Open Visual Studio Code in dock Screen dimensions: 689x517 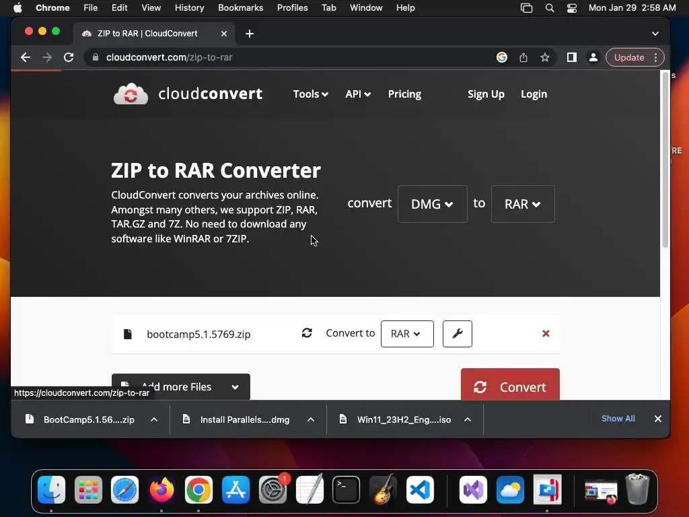click(420, 489)
